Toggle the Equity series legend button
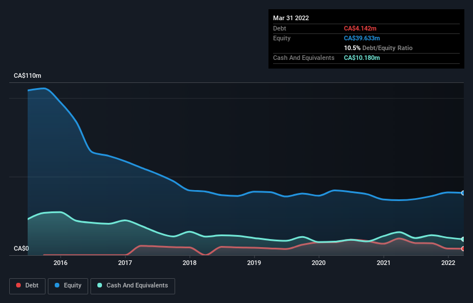The image size is (473, 303). coord(68,286)
